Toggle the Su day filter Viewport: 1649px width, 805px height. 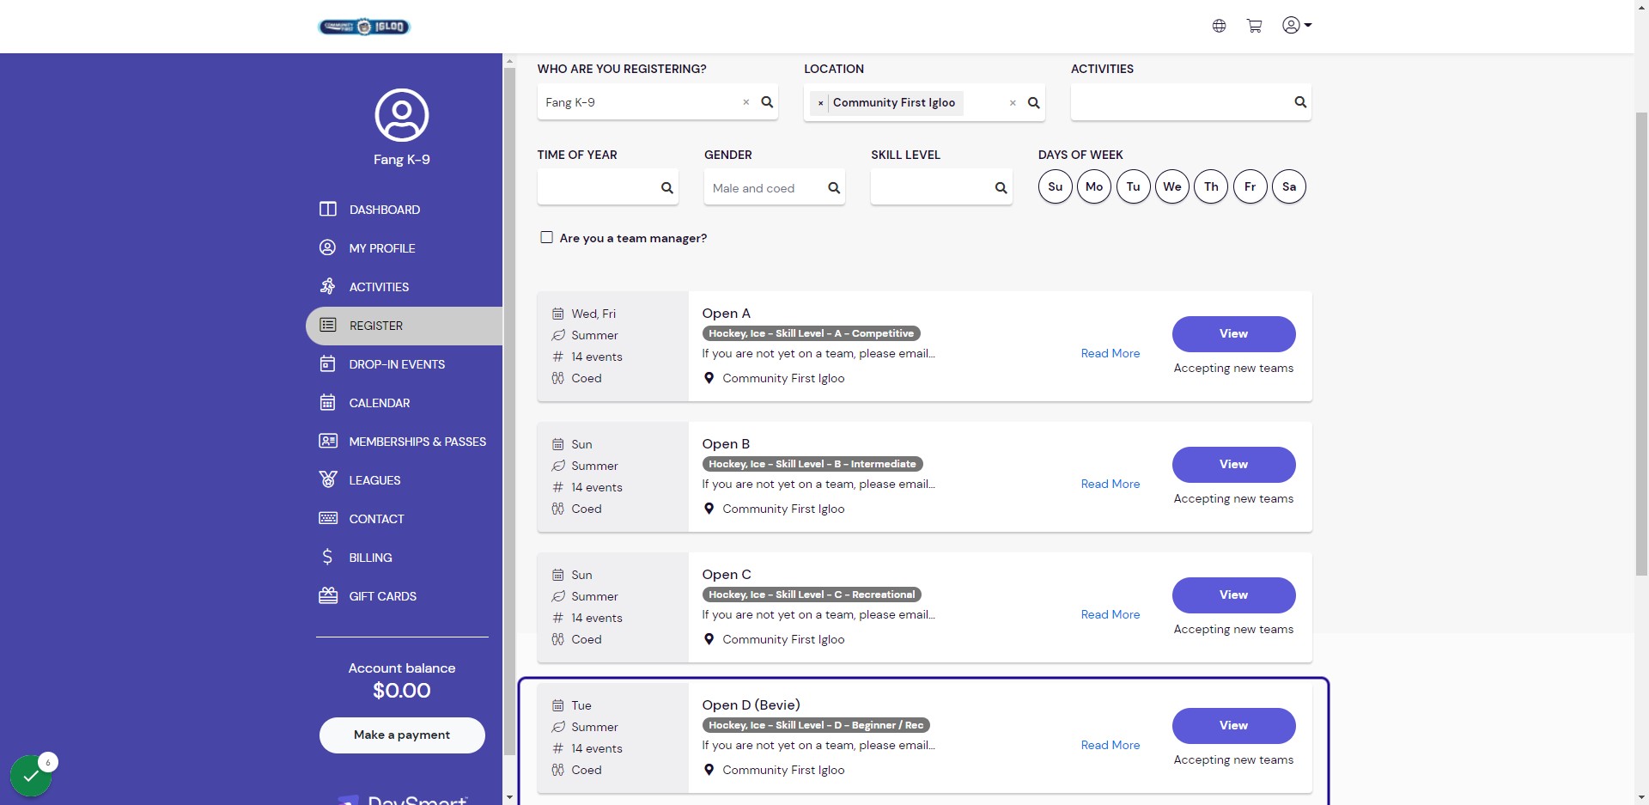click(x=1056, y=186)
